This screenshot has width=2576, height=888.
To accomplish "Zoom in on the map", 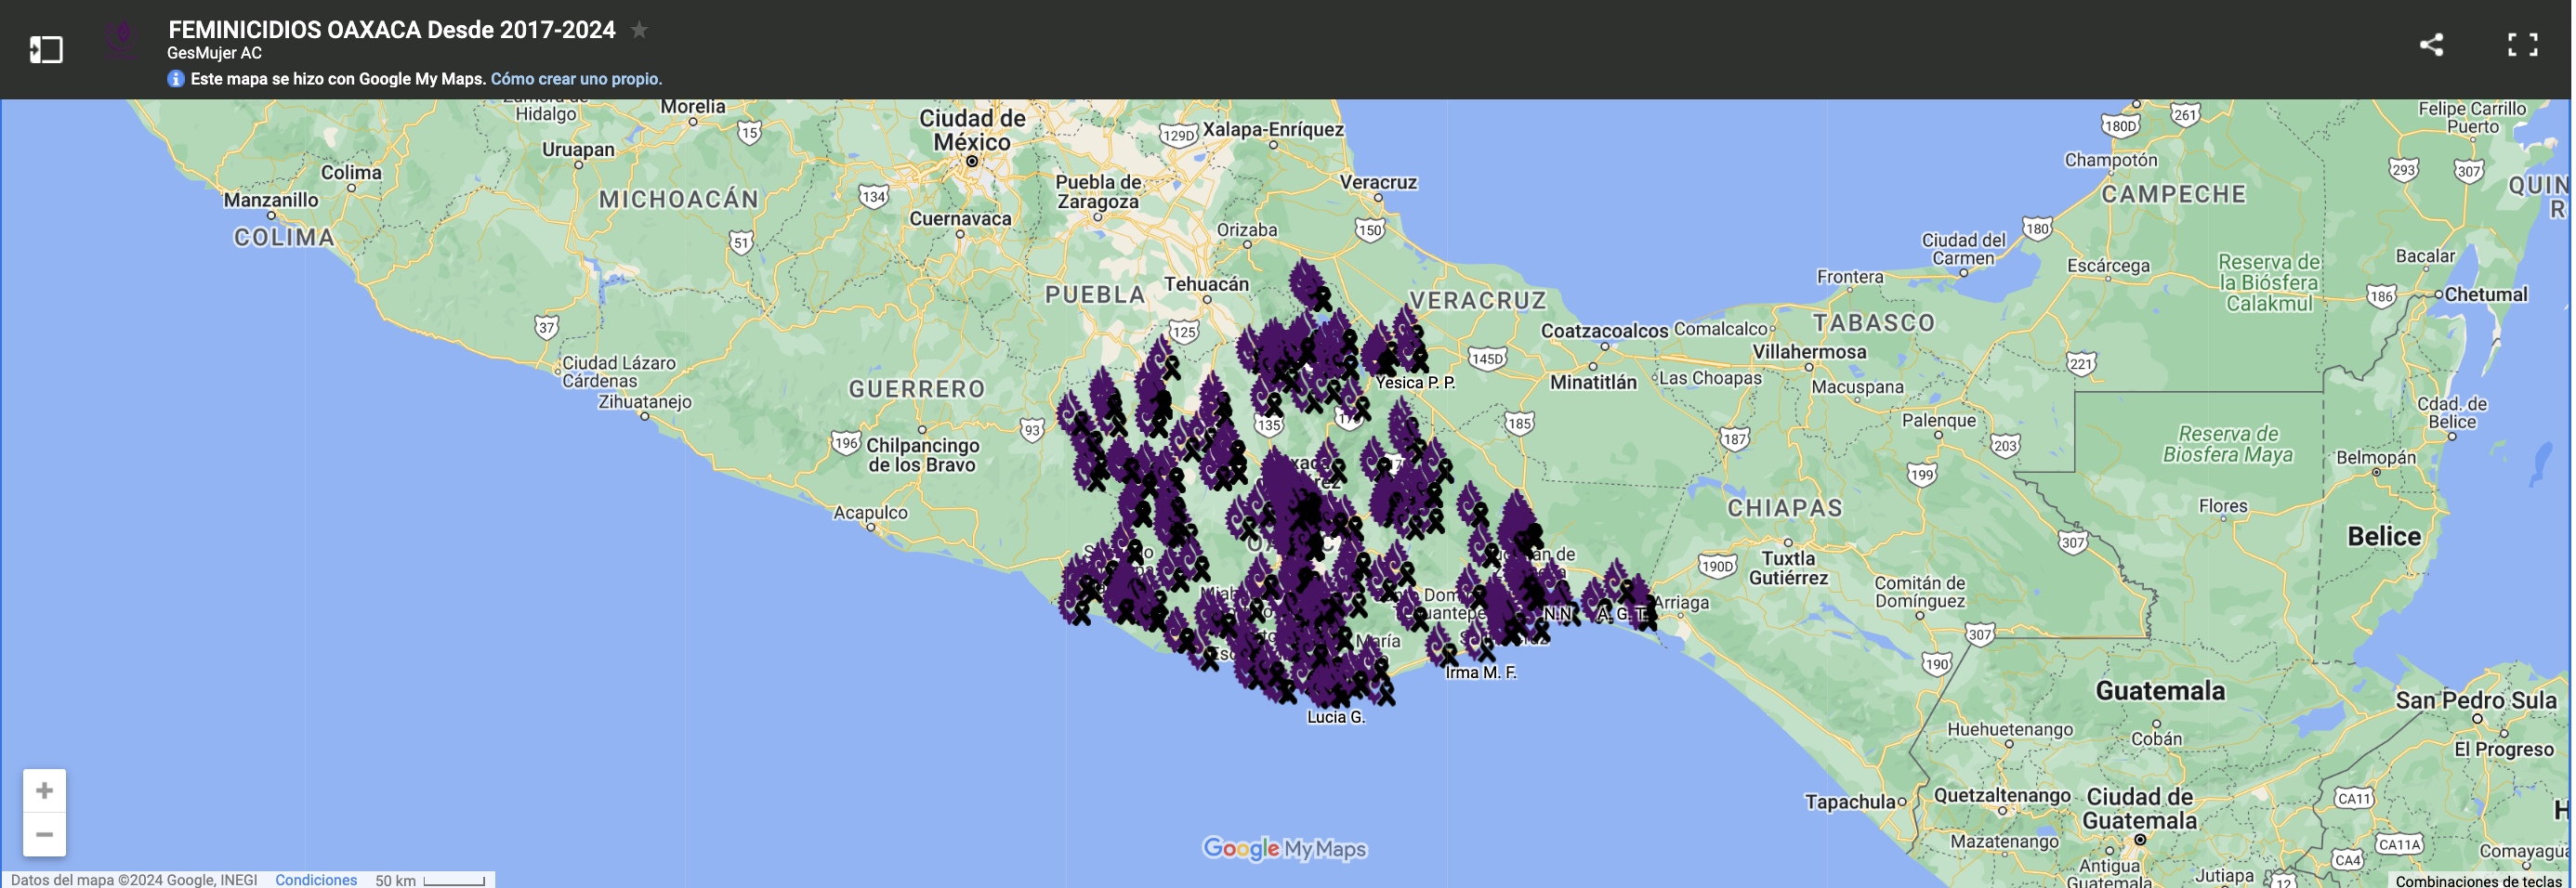I will [44, 791].
